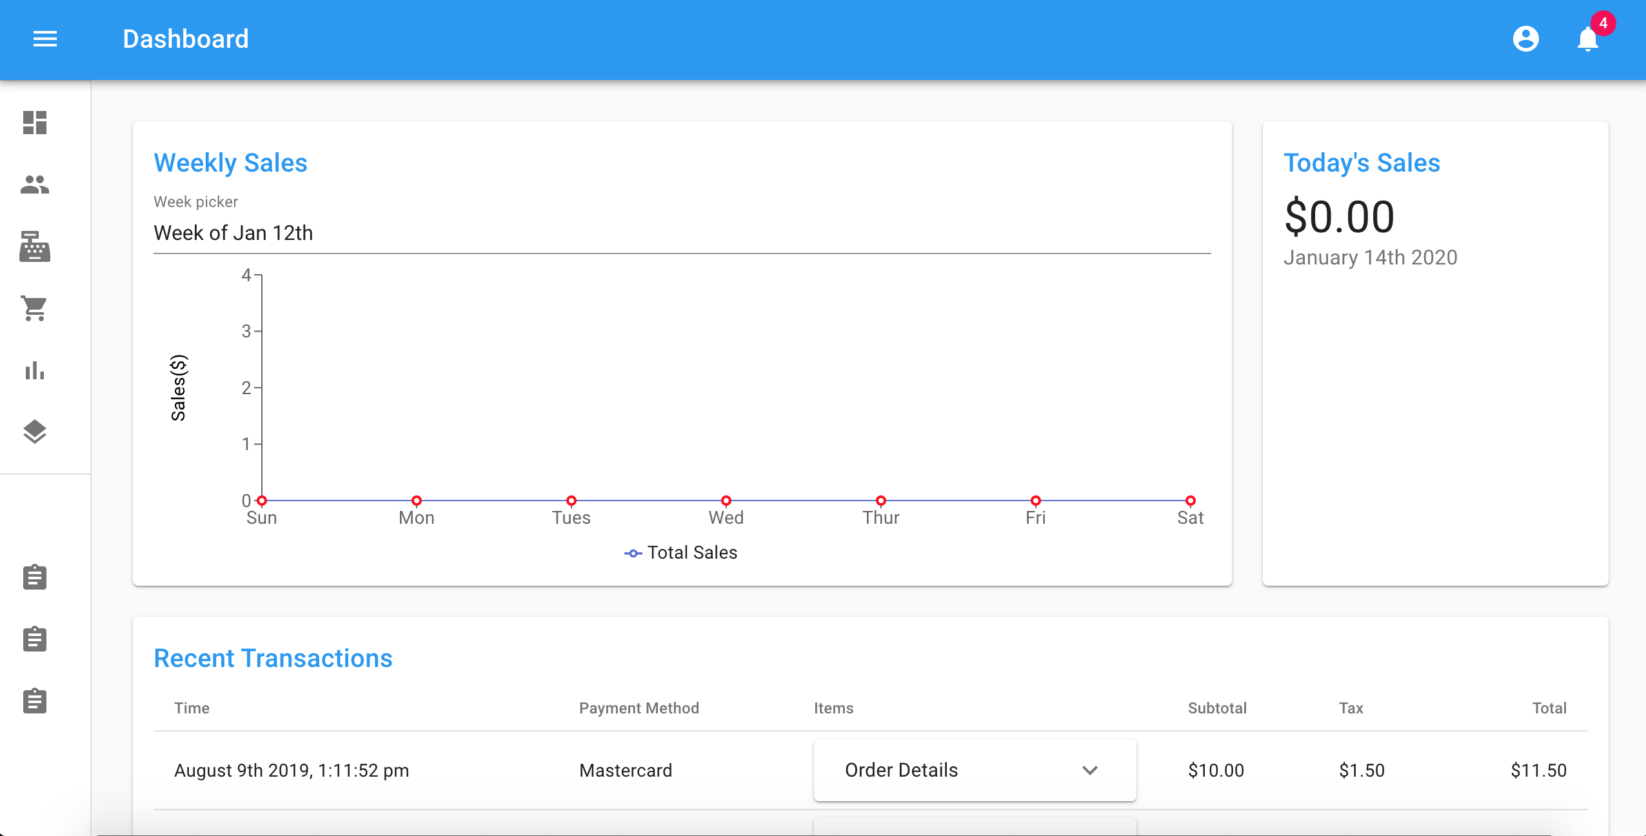Screen dimensions: 1646x836
Task: Open the layers stack sidebar icon
Action: (x=35, y=432)
